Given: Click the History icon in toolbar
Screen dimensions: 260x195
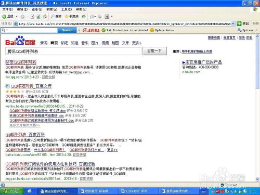Looking at the screenshot, I should 84,17.
